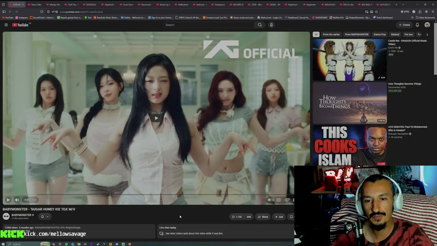This screenshot has height=246, width=437.
Task: Dislike the video (39K)
Action: click(x=249, y=217)
